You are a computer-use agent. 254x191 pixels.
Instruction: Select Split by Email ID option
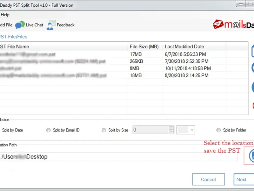(63, 130)
